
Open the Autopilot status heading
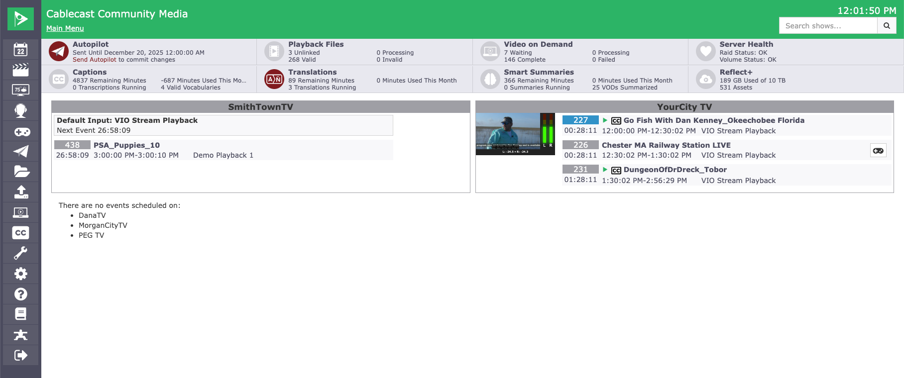tap(91, 44)
